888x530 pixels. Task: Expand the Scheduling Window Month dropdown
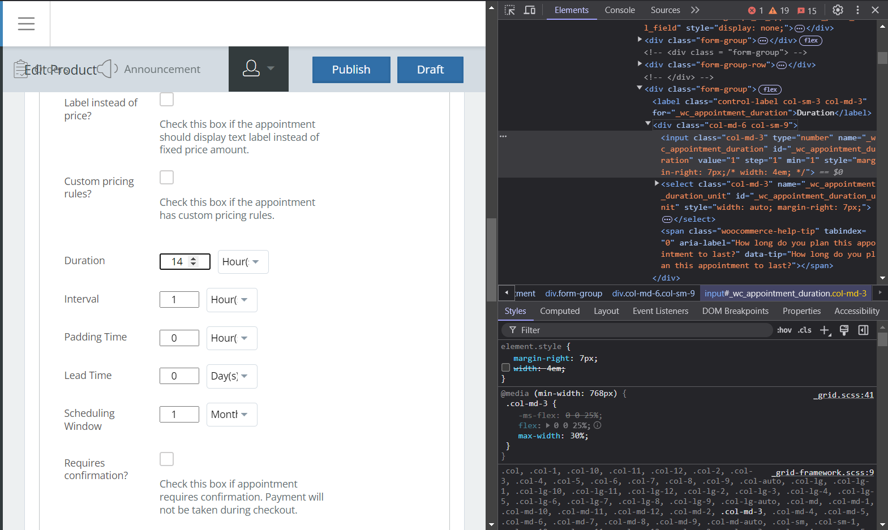[231, 415]
